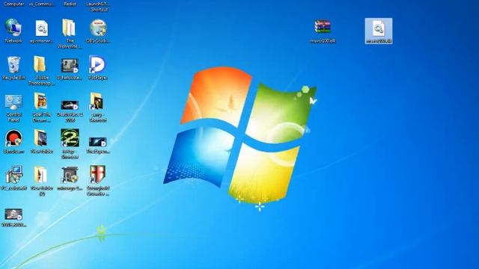Select the Network desktop icon
This screenshot has width=479, height=269.
tap(13, 31)
